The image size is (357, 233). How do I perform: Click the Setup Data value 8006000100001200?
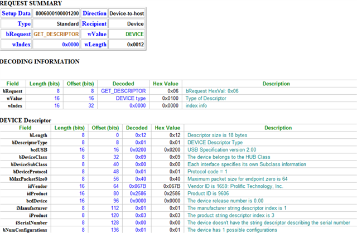pyautogui.click(x=57, y=13)
